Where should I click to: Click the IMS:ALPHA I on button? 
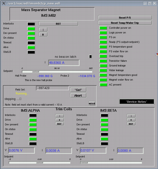60,116
